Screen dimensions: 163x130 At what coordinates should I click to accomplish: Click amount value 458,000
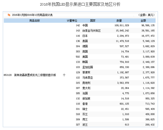pyautogui.click(x=150, y=114)
